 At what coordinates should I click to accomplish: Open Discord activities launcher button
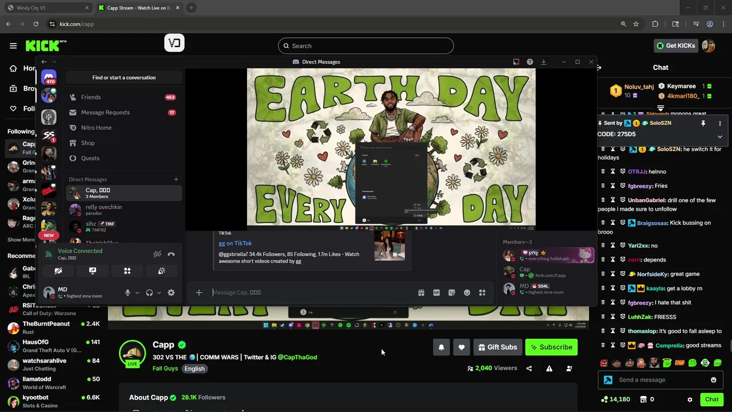(x=127, y=271)
